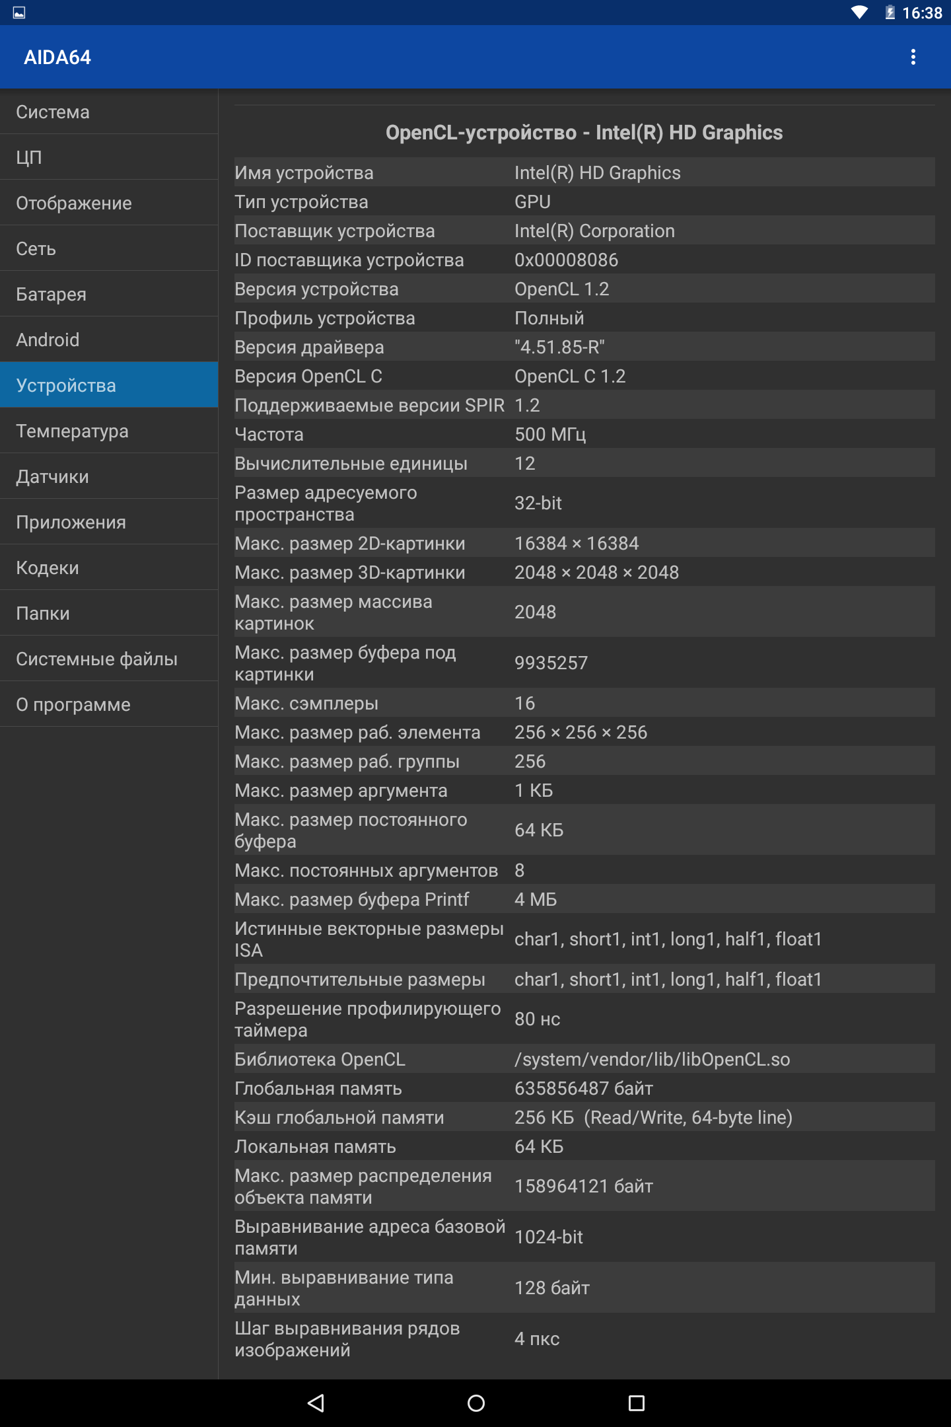Open the ЦП section

point(109,157)
